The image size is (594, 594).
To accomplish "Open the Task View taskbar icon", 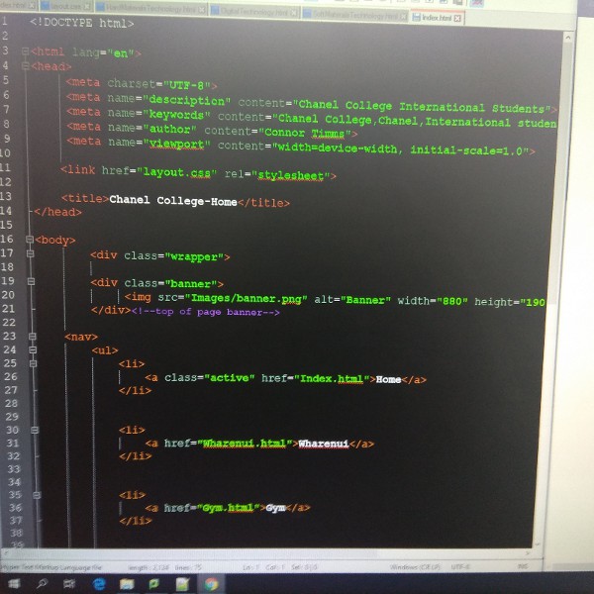I will [70, 584].
